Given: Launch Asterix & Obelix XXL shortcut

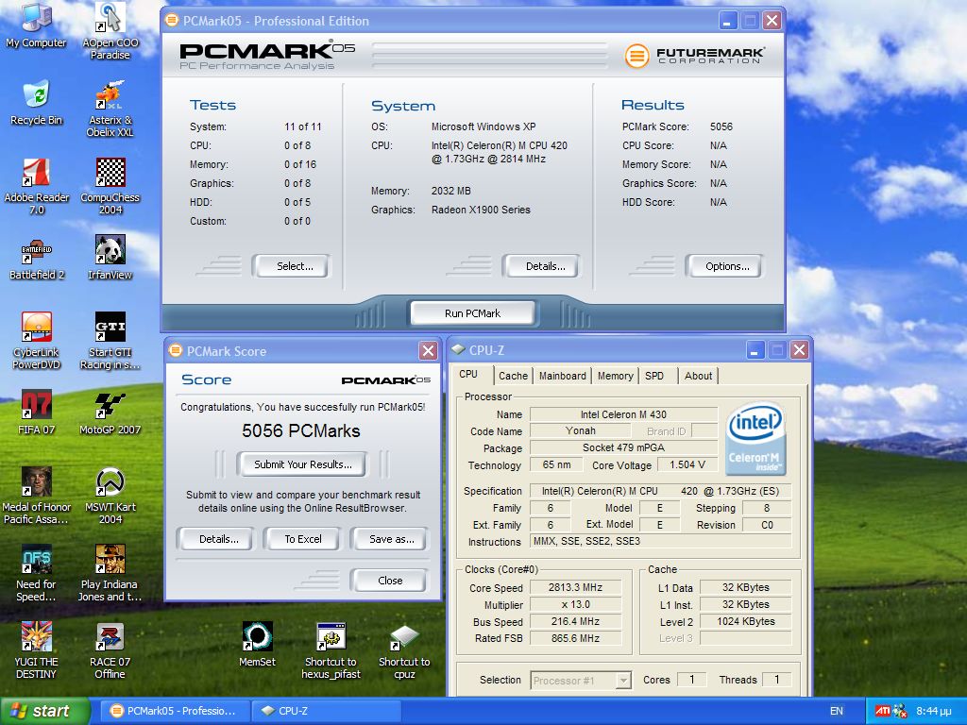Looking at the screenshot, I should [110, 108].
